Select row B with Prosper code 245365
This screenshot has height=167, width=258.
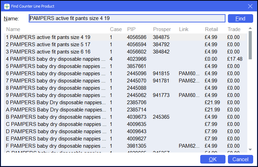55,117
